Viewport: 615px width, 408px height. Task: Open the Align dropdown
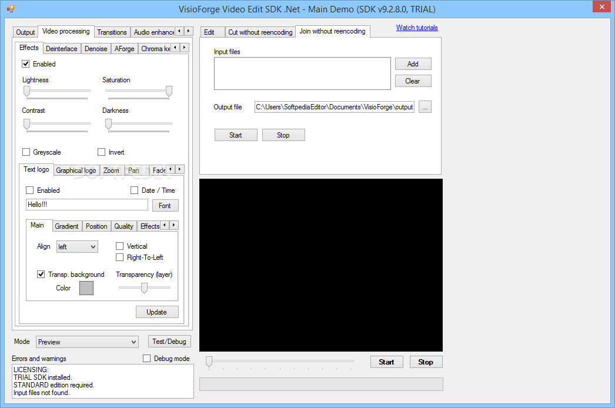pyautogui.click(x=77, y=246)
